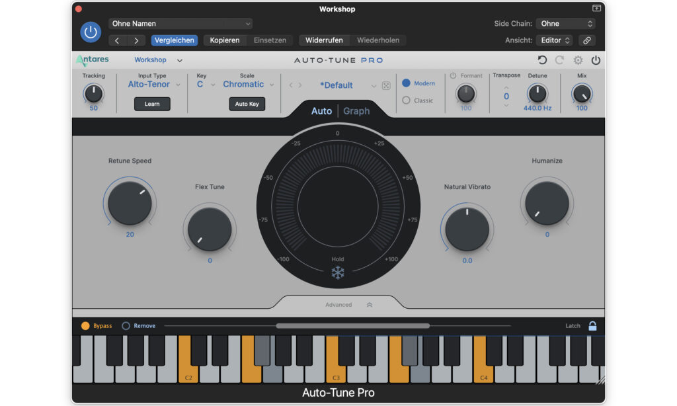Increase Transpose with the up arrow

coord(506,88)
